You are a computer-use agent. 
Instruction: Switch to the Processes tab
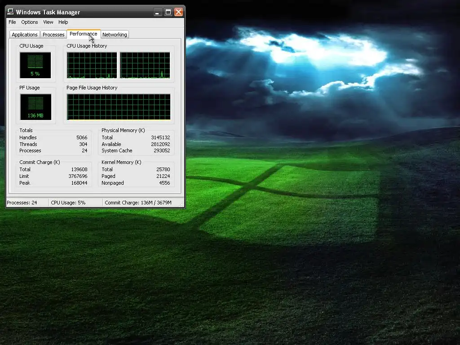tap(53, 35)
